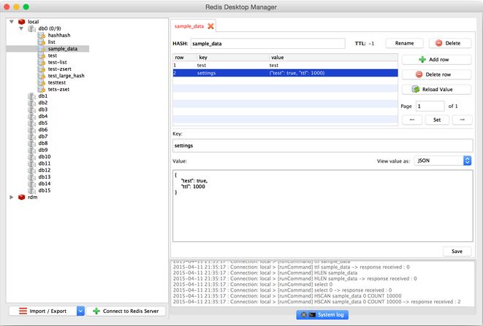The height and width of the screenshot is (326, 483).
Task: Click the Delete row button
Action: coord(436,74)
